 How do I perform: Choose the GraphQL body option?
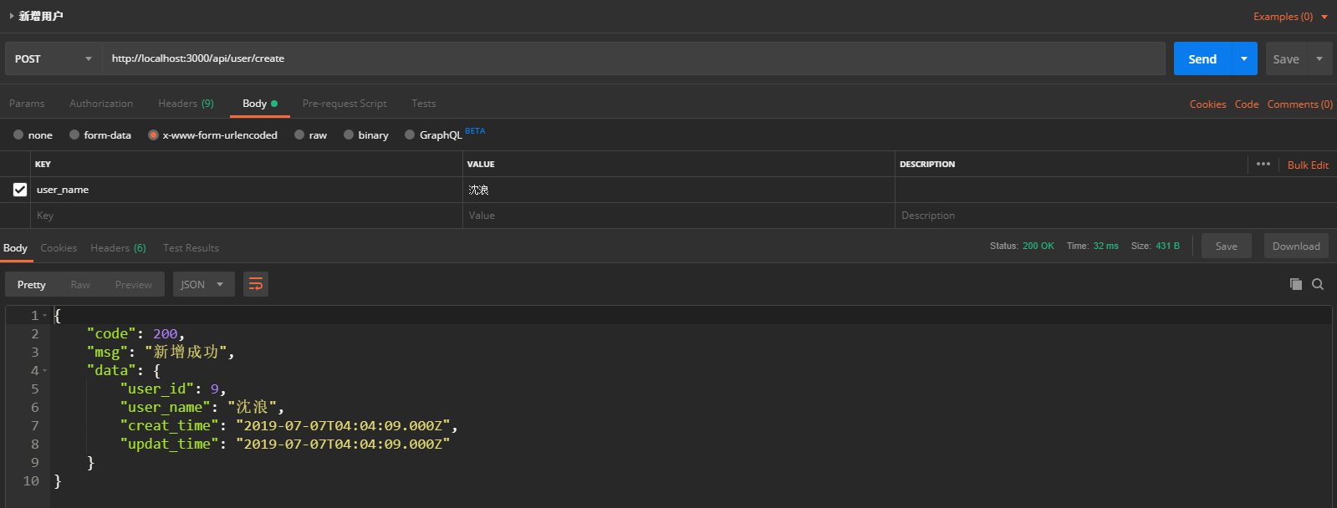[410, 135]
